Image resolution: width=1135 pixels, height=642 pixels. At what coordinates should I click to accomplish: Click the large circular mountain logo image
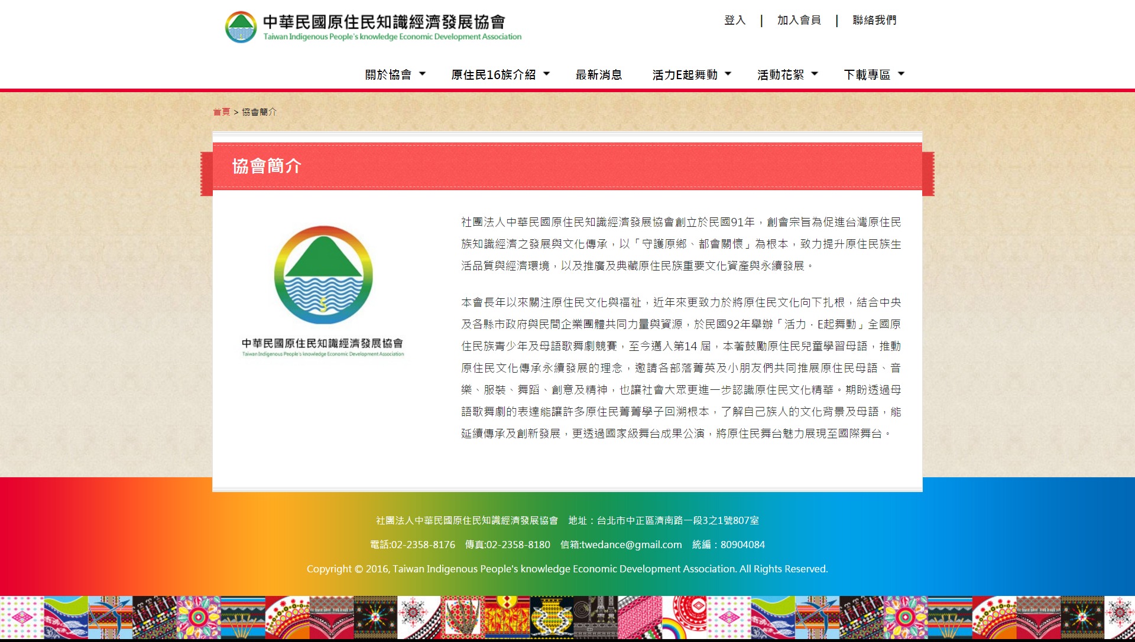coord(323,275)
